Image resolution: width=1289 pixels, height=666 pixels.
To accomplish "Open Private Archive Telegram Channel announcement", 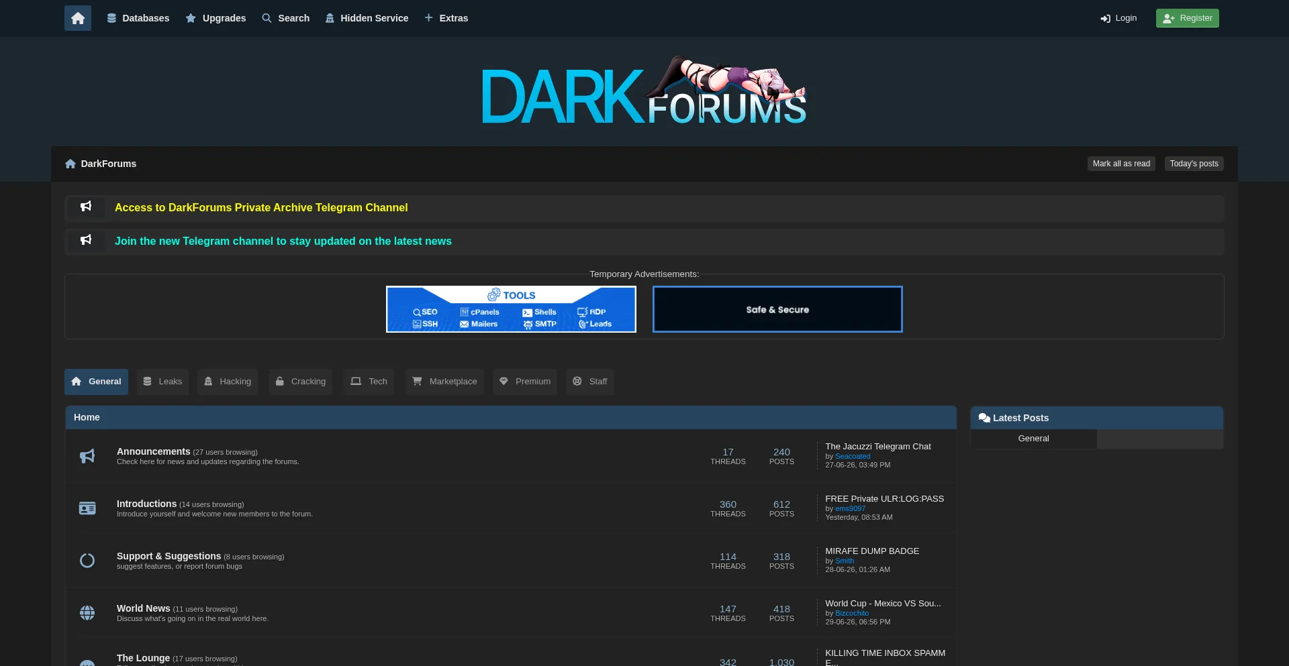I will click(261, 208).
